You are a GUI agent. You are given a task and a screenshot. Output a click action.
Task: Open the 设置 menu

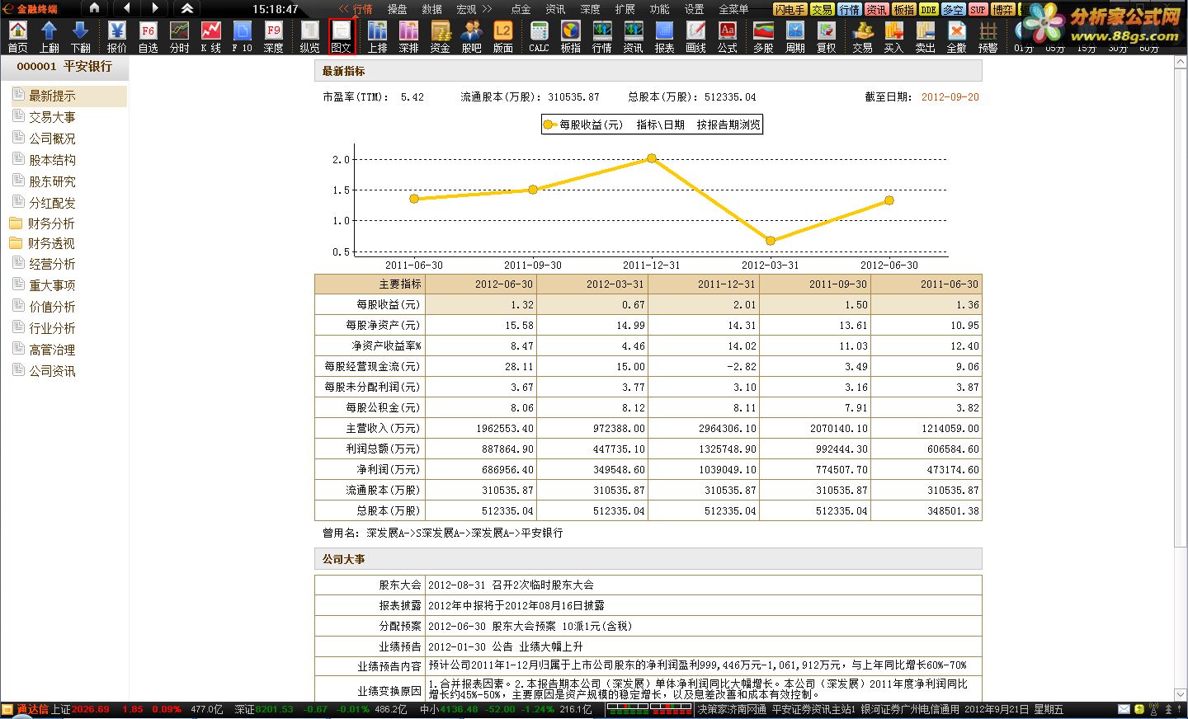click(x=694, y=9)
